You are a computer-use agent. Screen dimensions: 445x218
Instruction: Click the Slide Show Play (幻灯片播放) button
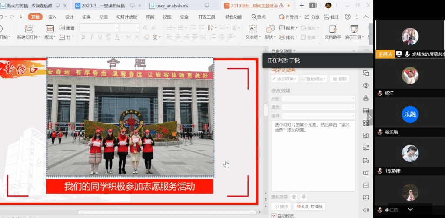309,207
